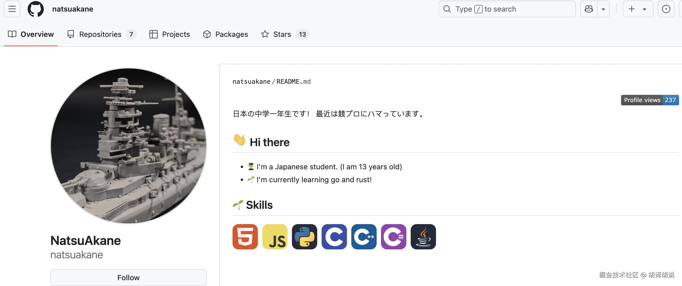Viewport: 682px width, 286px height.
Task: Click the Type / to search field
Action: click(x=507, y=9)
